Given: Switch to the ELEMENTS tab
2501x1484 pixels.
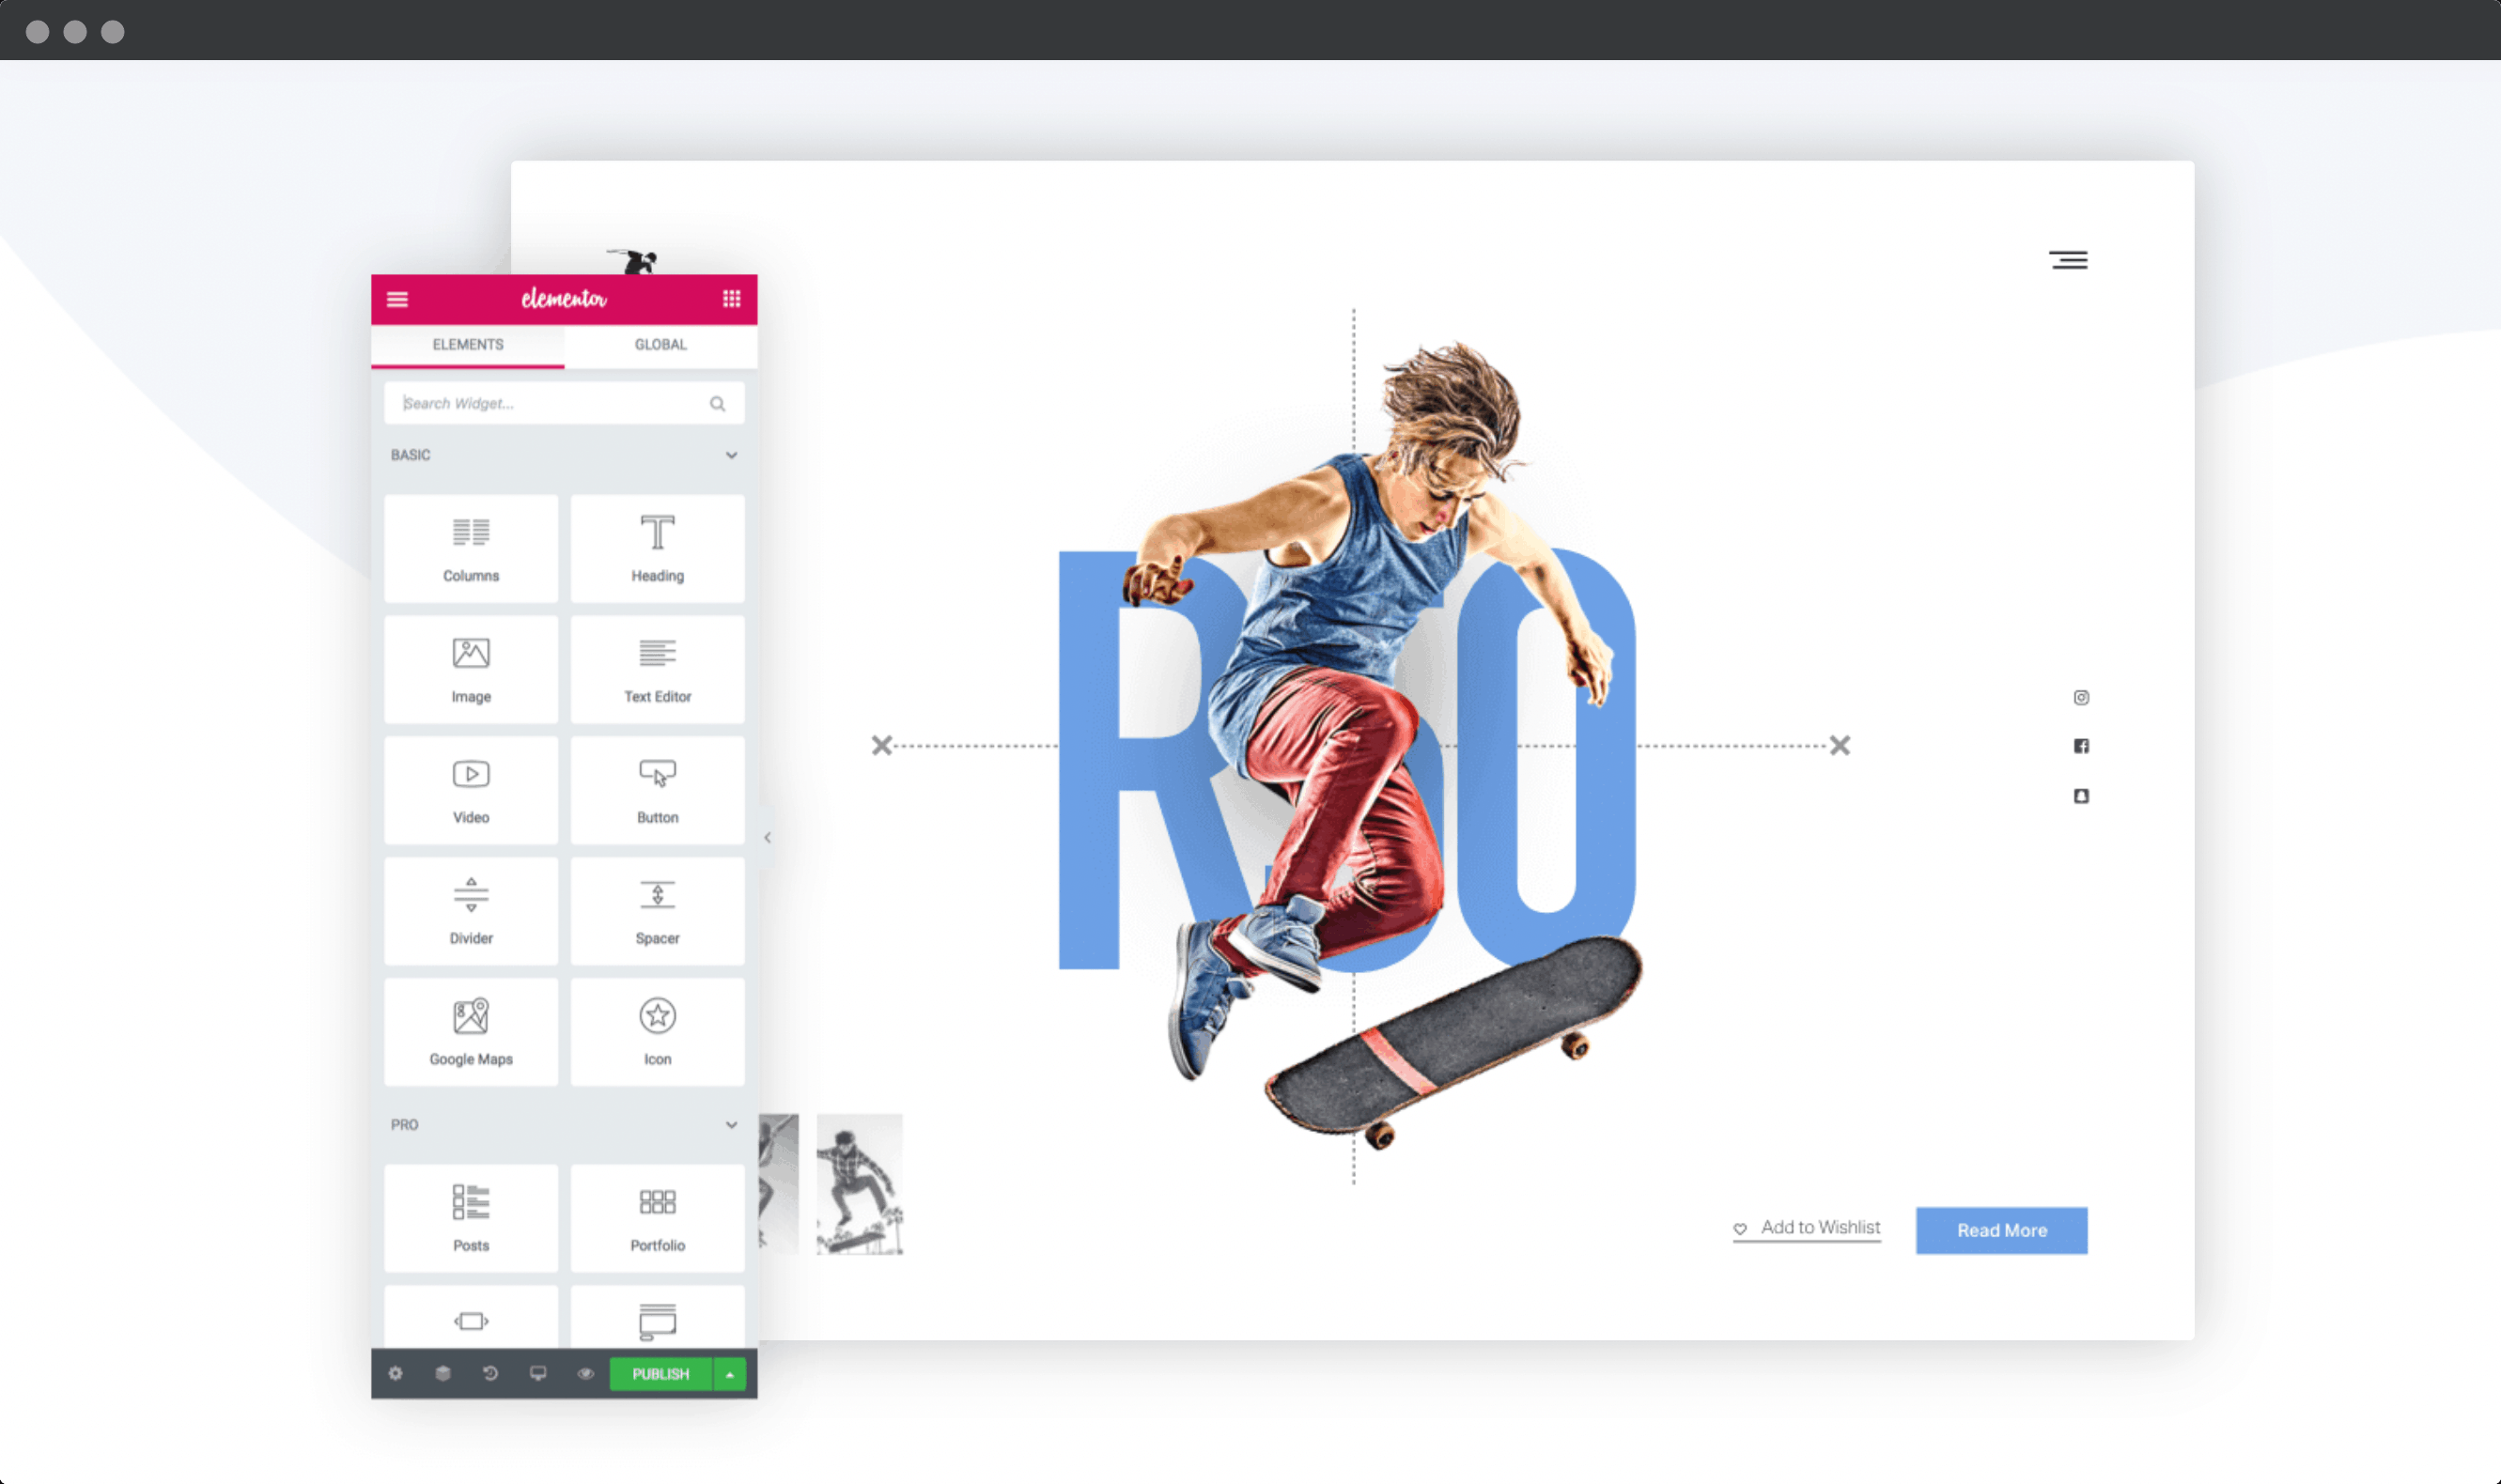Looking at the screenshot, I should [x=466, y=343].
